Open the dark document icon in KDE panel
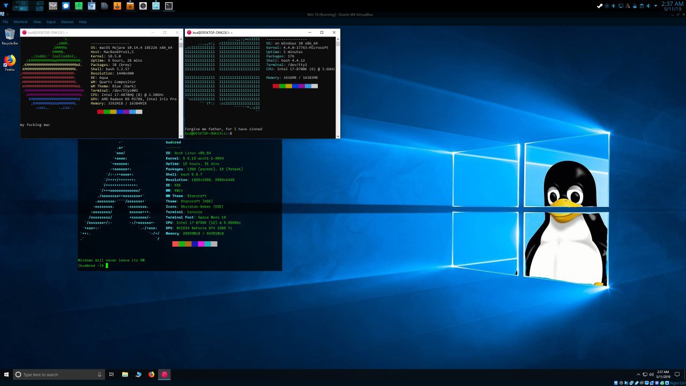Viewport: 686px width, 386px height. click(105, 6)
